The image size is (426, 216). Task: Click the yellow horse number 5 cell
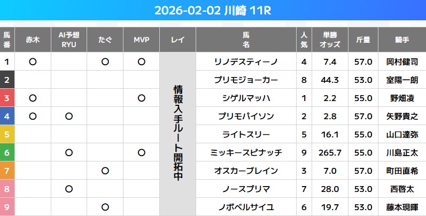pyautogui.click(x=7, y=135)
